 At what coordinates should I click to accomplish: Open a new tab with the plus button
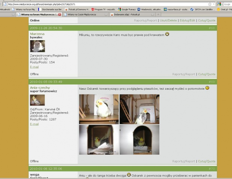click(x=158, y=15)
